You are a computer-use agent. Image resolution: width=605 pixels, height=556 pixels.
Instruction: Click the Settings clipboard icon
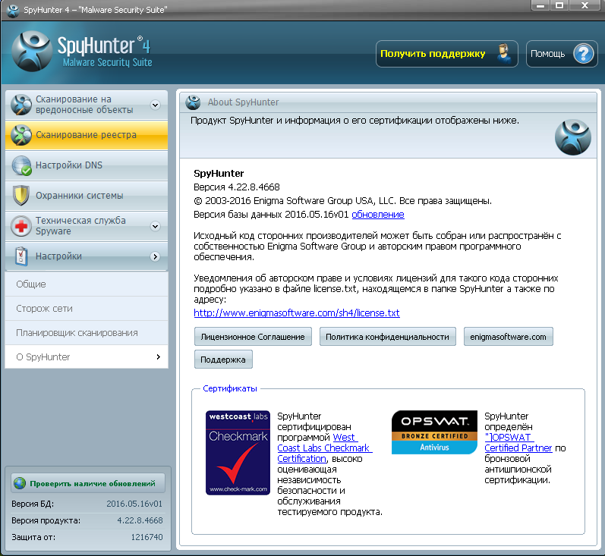click(22, 256)
